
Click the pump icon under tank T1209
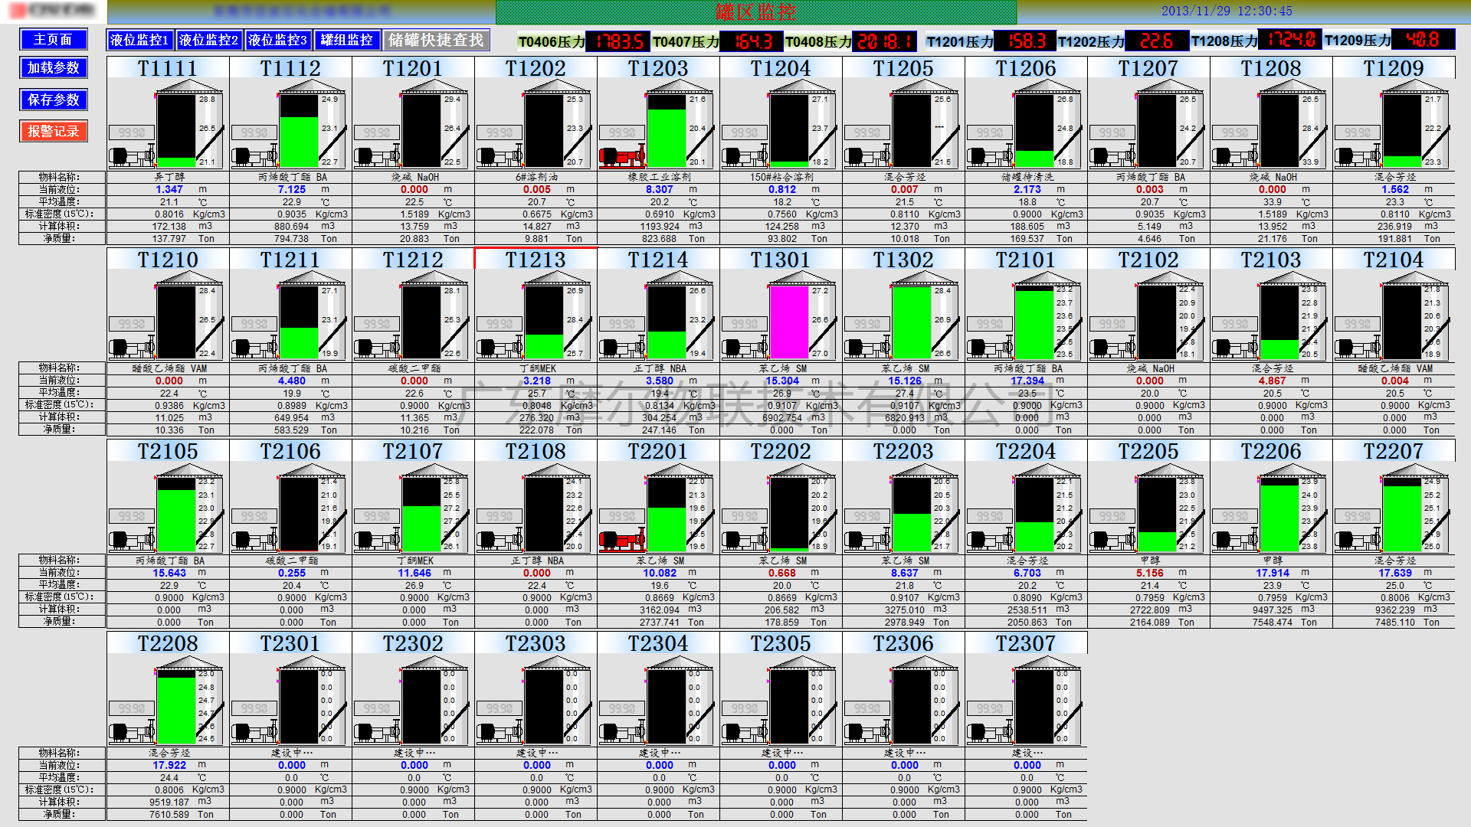pyautogui.click(x=1358, y=157)
